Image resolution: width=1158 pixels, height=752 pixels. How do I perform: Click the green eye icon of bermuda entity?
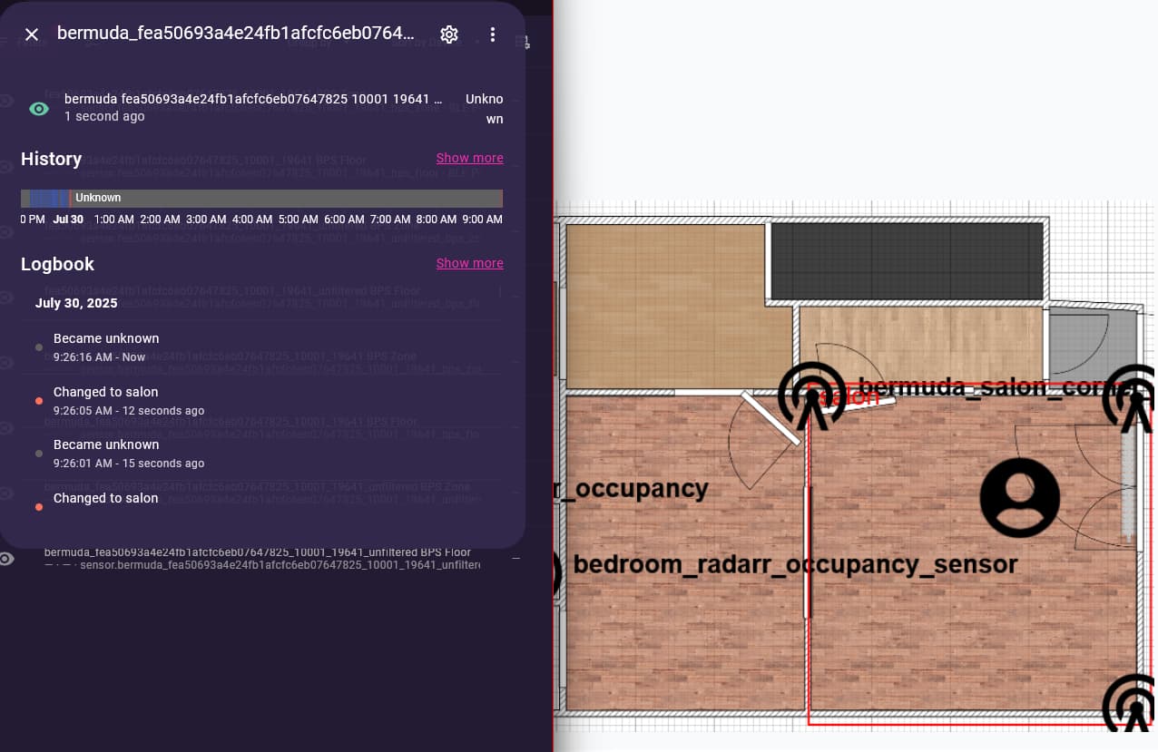point(39,109)
